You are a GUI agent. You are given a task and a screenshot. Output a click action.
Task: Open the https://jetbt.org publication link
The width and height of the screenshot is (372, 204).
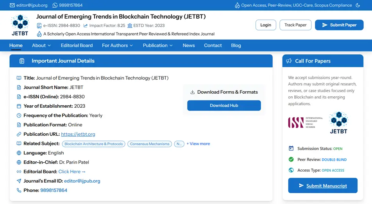pos(78,134)
